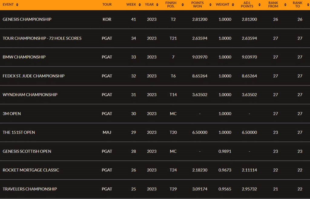The height and width of the screenshot is (199, 310).
Task: Click points won value 3.09174
Action: pyautogui.click(x=200, y=189)
